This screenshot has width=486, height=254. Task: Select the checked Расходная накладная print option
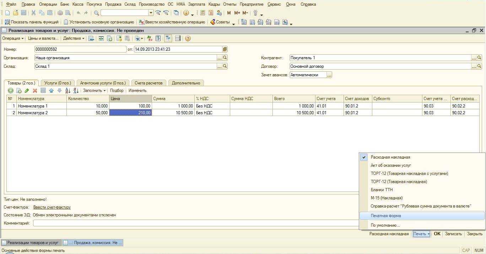click(x=390, y=157)
